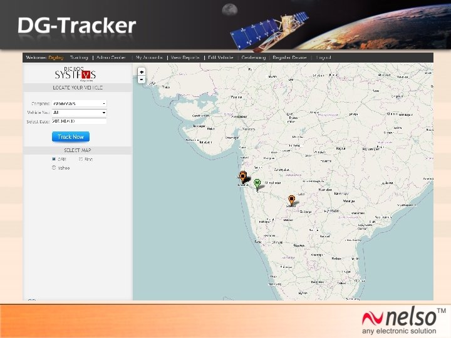This screenshot has height=338, width=451.
Task: Open the Register Device menu item
Action: [x=289, y=58]
